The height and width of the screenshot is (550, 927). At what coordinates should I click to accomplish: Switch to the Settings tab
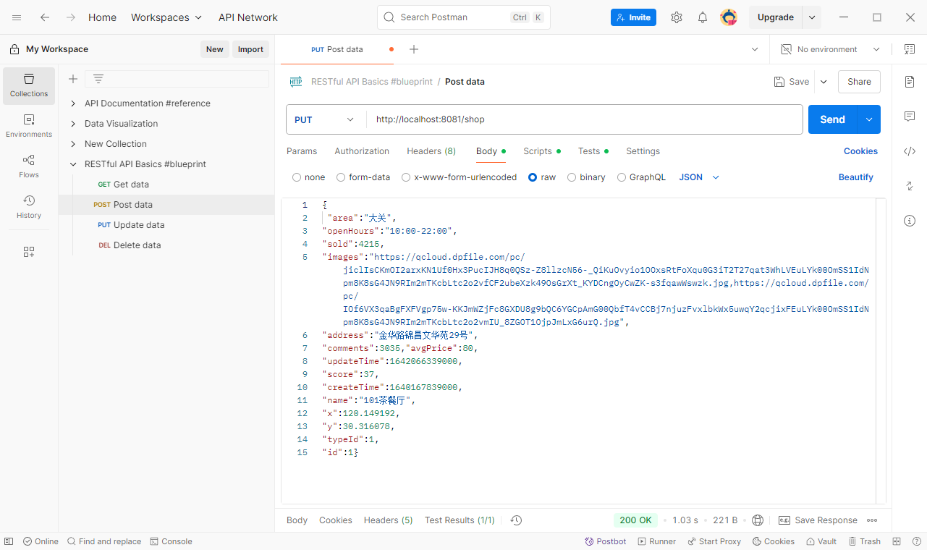click(643, 151)
